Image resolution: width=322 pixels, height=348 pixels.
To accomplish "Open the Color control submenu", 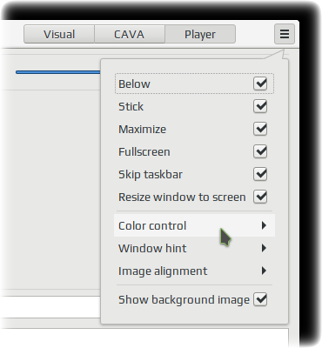I will (x=194, y=225).
